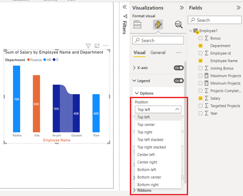Select Arushi's 50K bar
Viewport: 243px width, 196px height.
(x=56, y=108)
